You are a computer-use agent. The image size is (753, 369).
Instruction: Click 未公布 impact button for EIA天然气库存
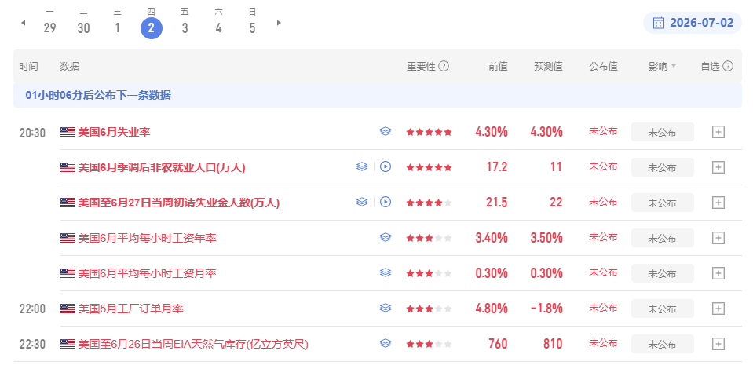pos(662,344)
